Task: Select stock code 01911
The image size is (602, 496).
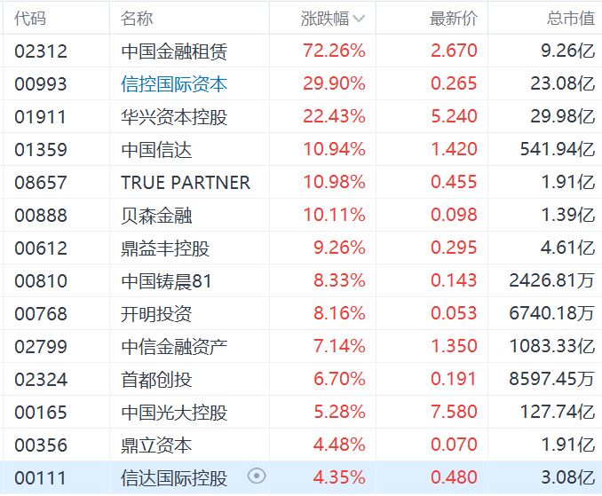Action: (x=40, y=117)
